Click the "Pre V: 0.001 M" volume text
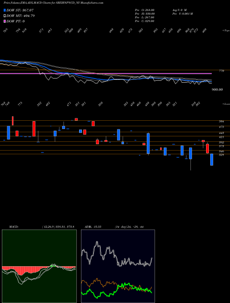 tap(182, 14)
